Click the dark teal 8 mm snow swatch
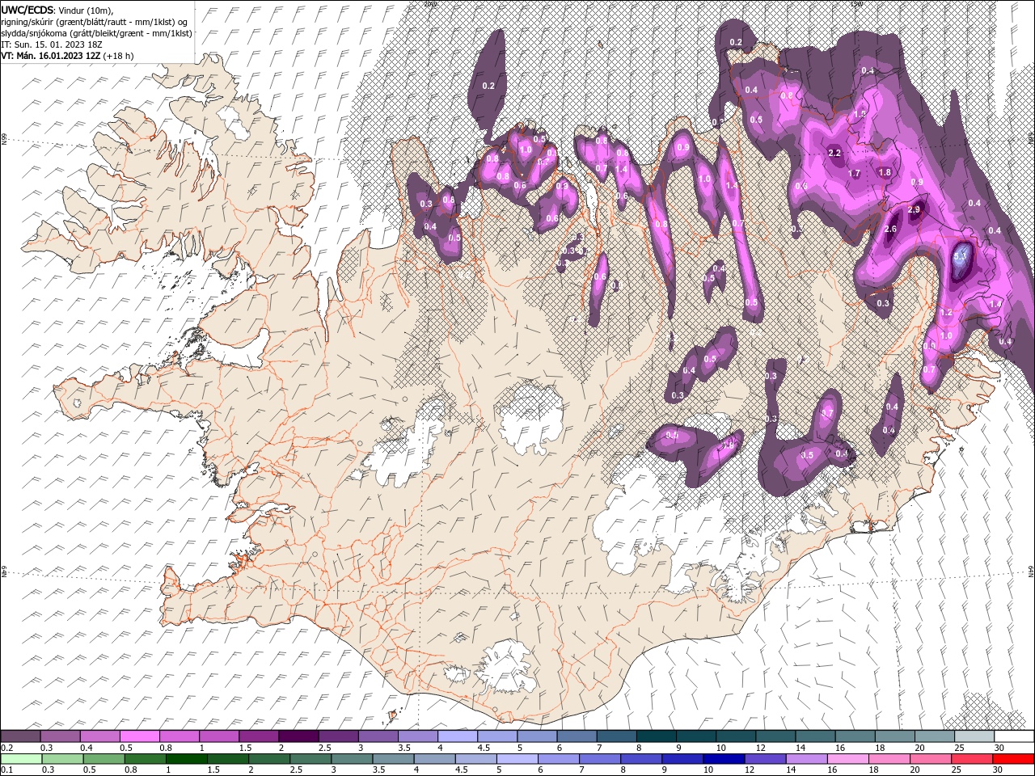 coord(656,736)
